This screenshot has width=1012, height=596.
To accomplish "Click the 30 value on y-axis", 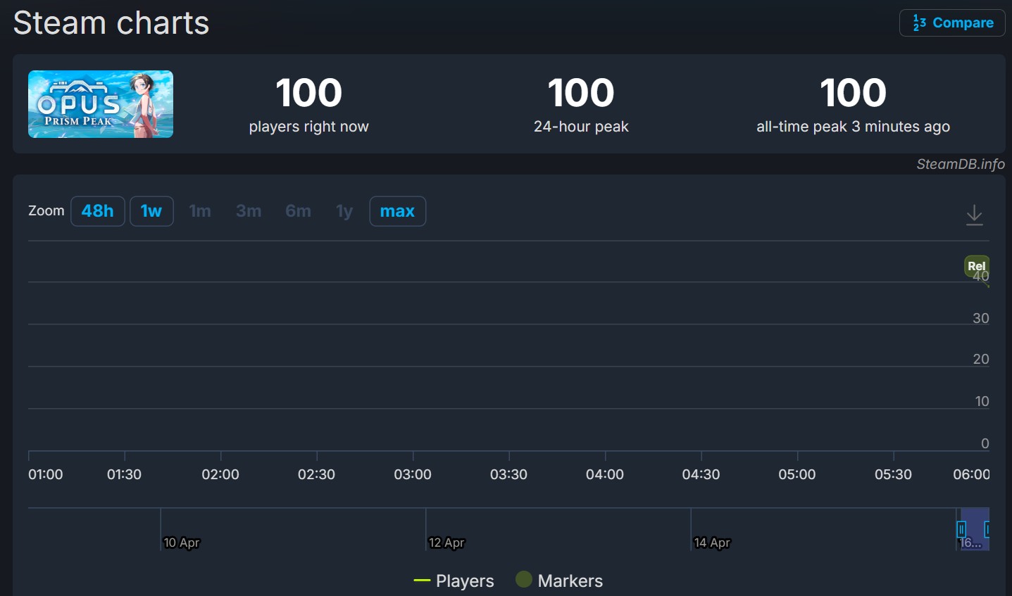I will click(x=981, y=318).
